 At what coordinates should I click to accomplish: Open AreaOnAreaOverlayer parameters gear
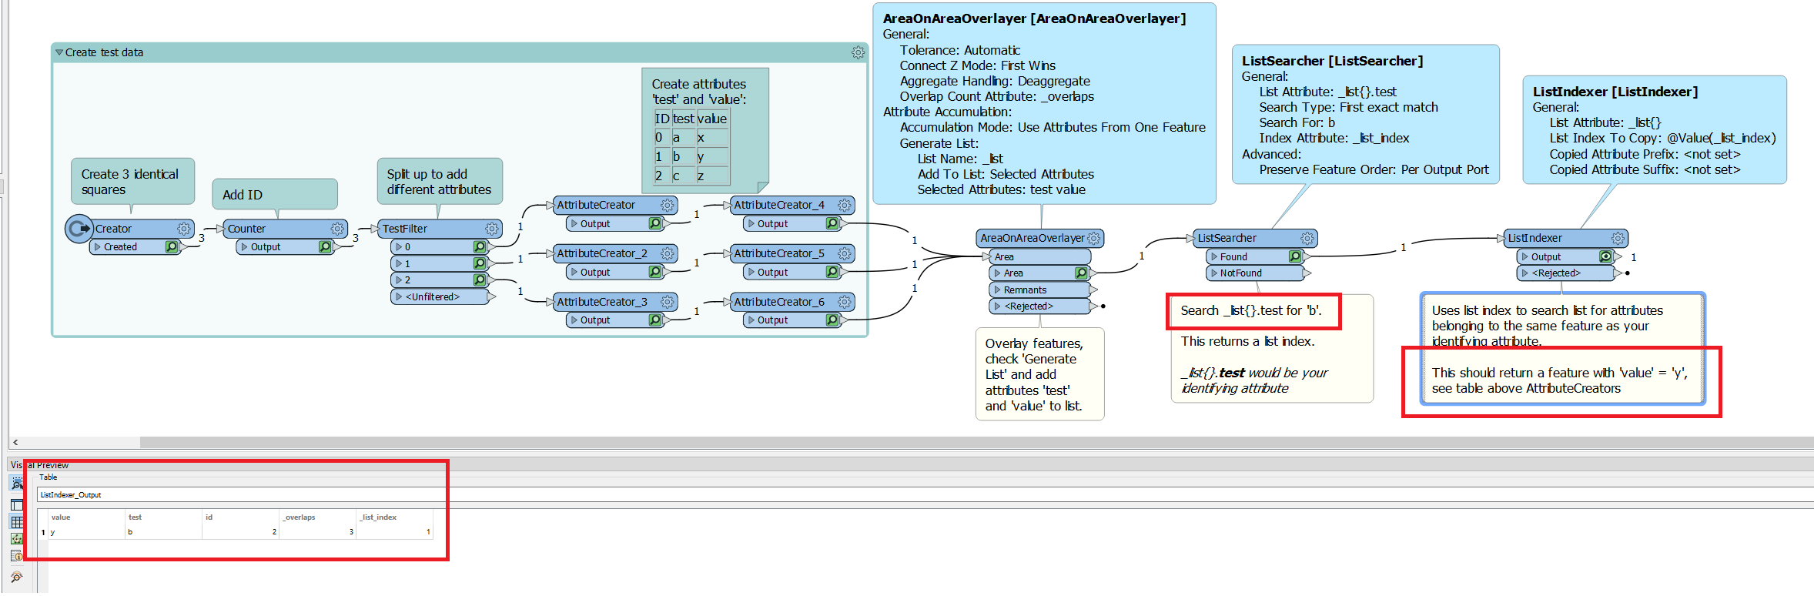[x=1093, y=238]
